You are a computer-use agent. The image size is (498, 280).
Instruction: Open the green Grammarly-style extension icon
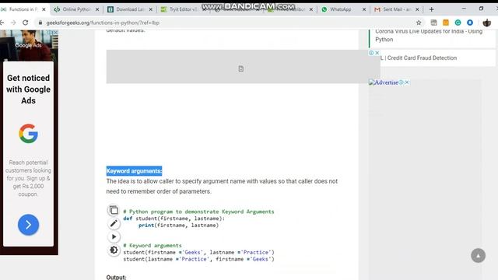[458, 23]
